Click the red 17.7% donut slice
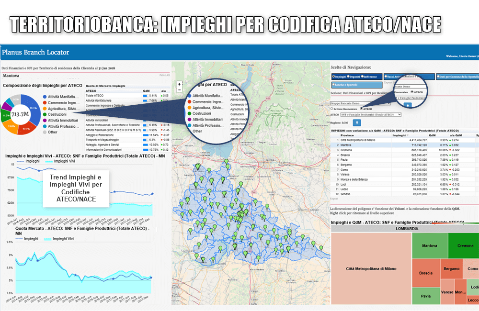479x311 pixels. (x=26, y=129)
